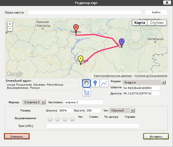Viewport: 173px width, 147px height.
Task: Expand the 'Тип' dropdown set to Обычный
Action: [122, 110]
